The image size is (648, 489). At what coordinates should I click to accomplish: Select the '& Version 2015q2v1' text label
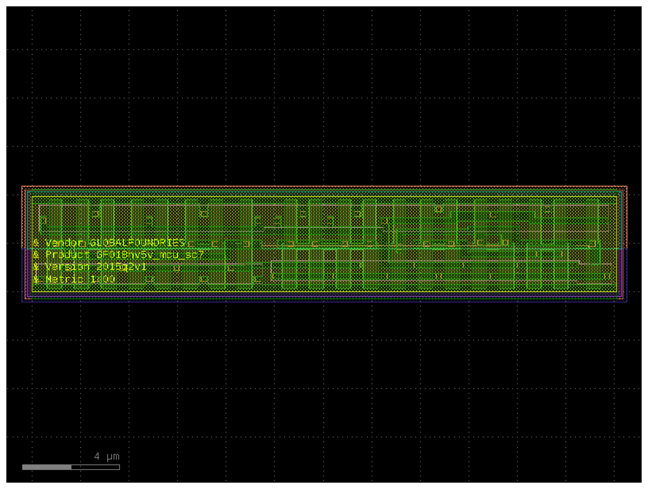pos(90,267)
